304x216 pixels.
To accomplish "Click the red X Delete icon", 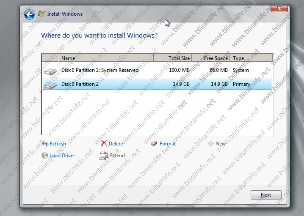I will [104, 143].
